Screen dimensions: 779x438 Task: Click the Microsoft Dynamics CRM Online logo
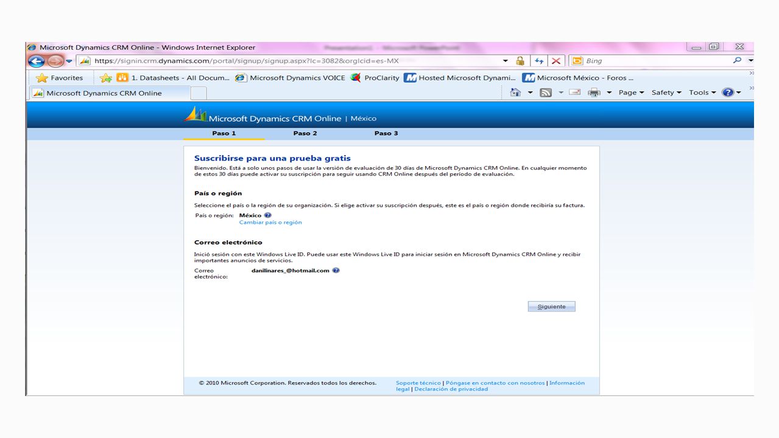pyautogui.click(x=263, y=116)
